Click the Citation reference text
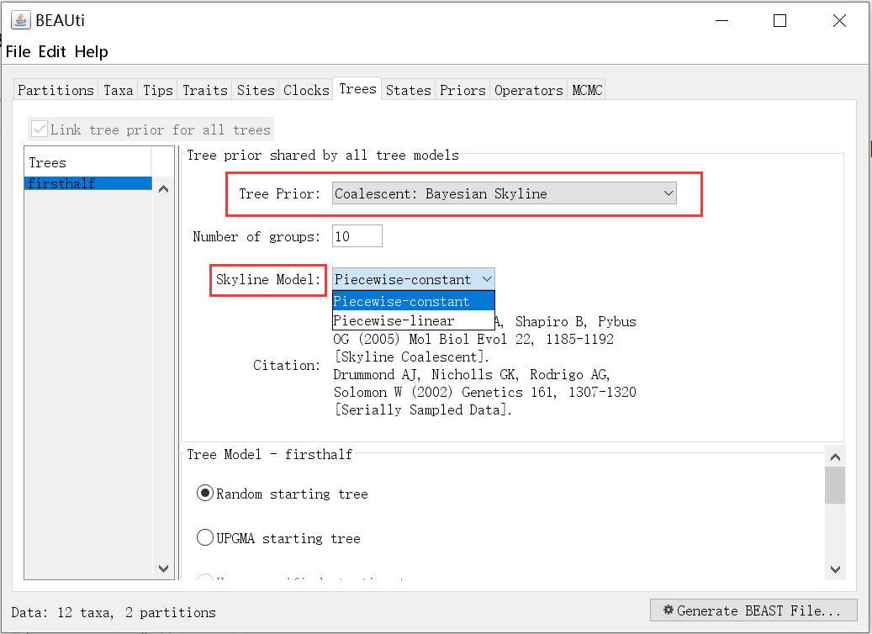Screen dimensions: 872x634 484,366
